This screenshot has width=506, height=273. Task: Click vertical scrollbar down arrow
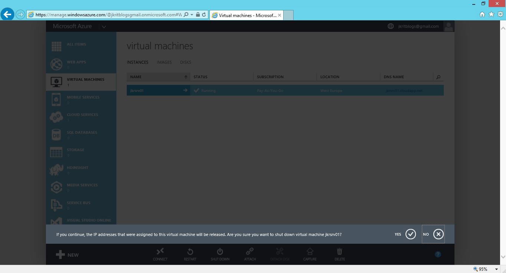click(503, 256)
